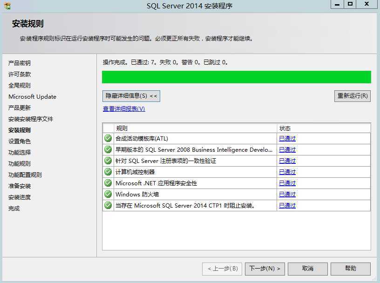Click rule text 当存在 Microsoft SQL Server 2014 CTP1 时阻止安装
Viewport: 380px width, 283px height.
point(185,205)
